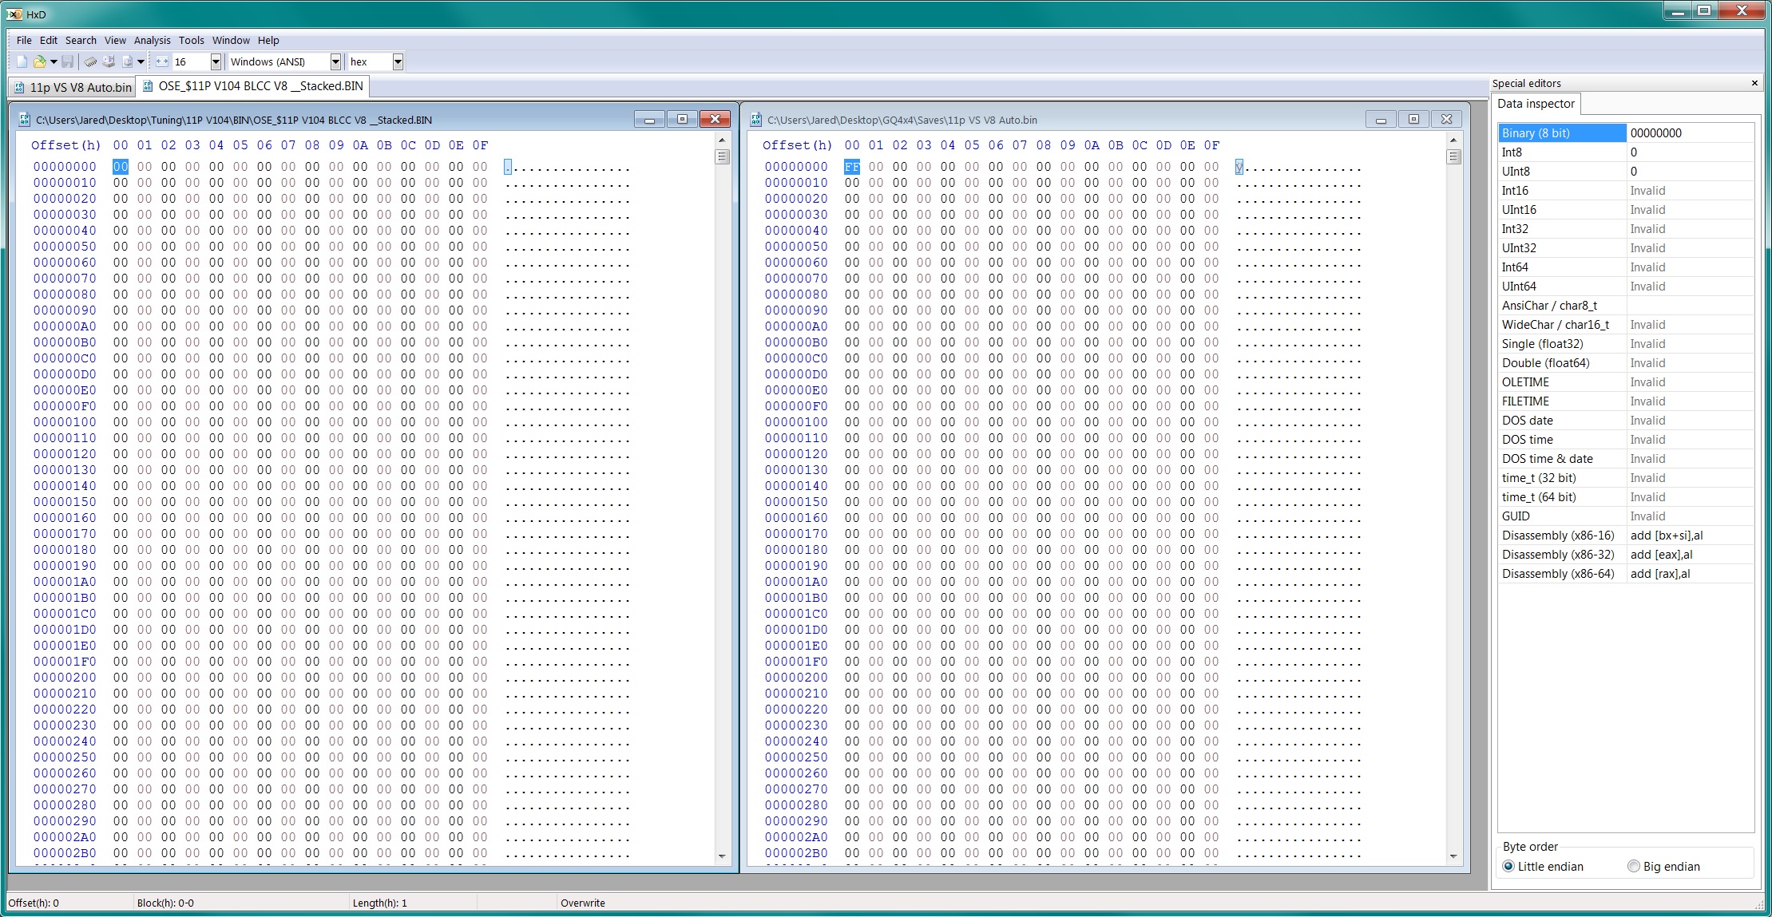Click the document icon in 11p VS V8 Auto.bin window title
The height and width of the screenshot is (917, 1772).
tap(755, 120)
